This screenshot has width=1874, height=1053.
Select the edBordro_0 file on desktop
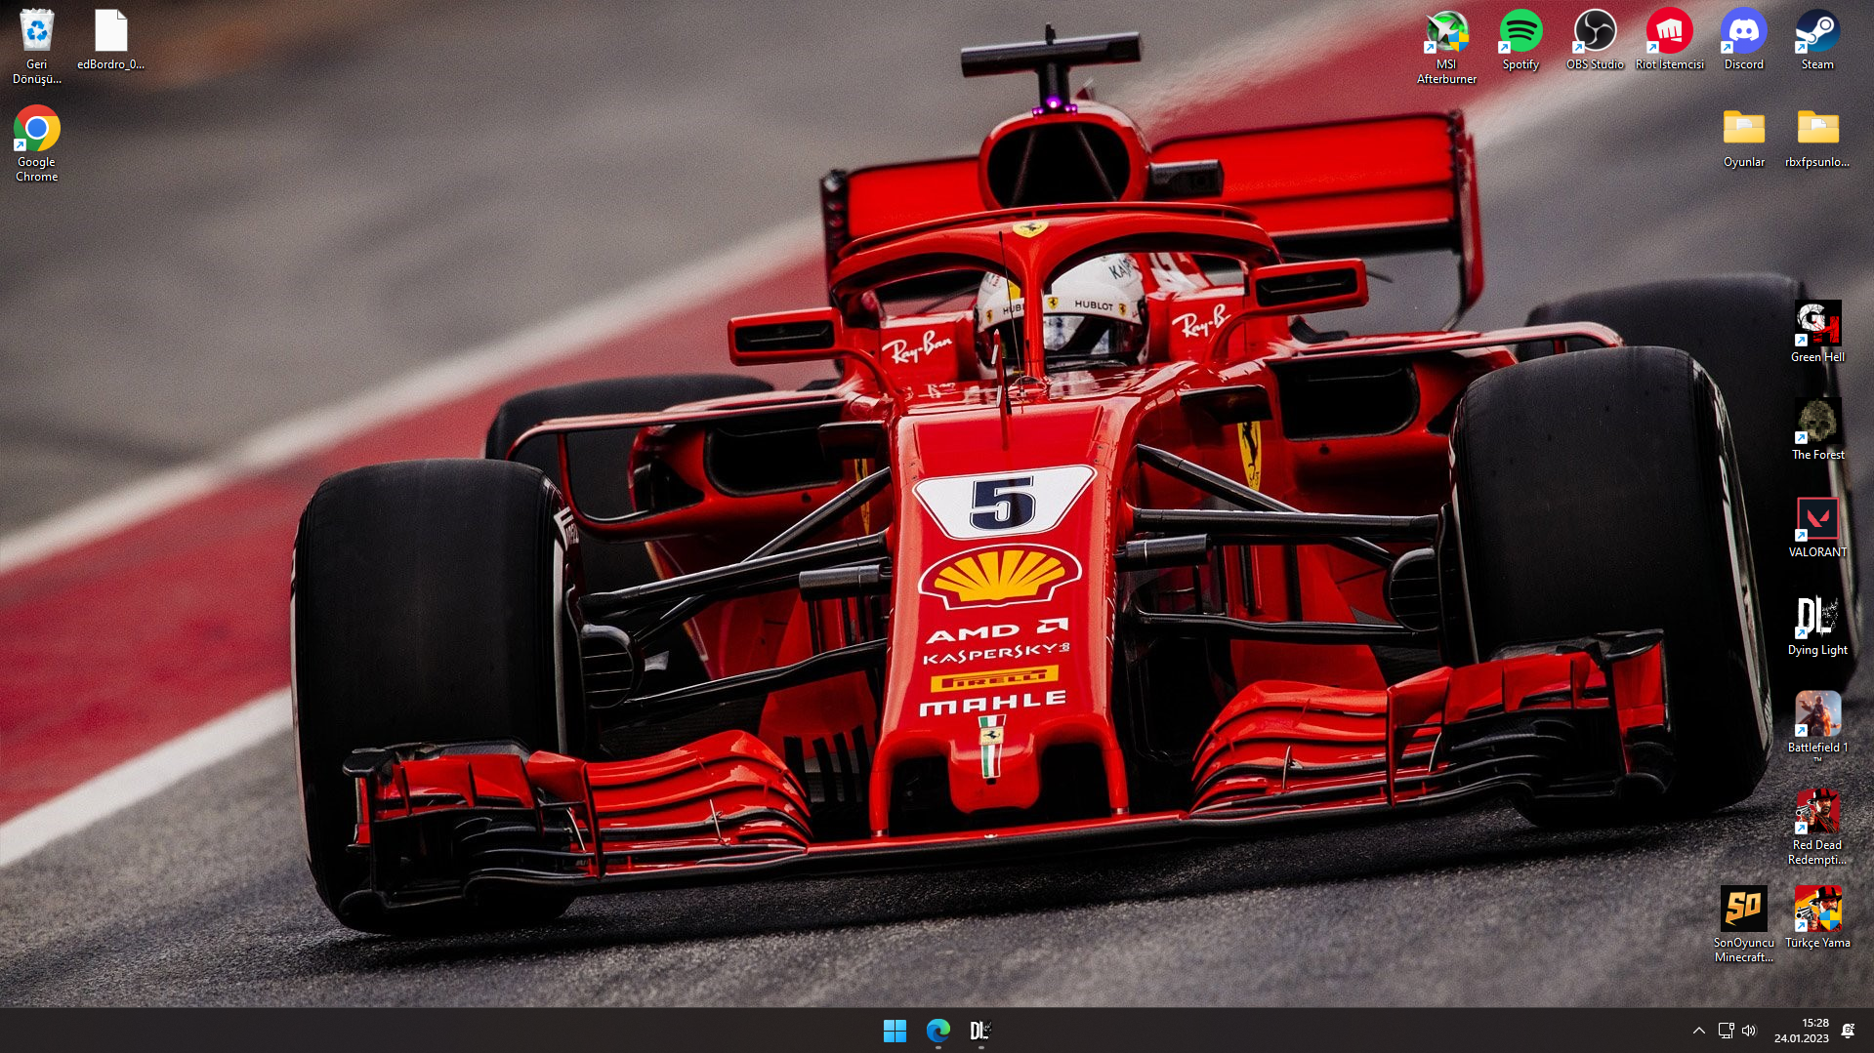(110, 39)
